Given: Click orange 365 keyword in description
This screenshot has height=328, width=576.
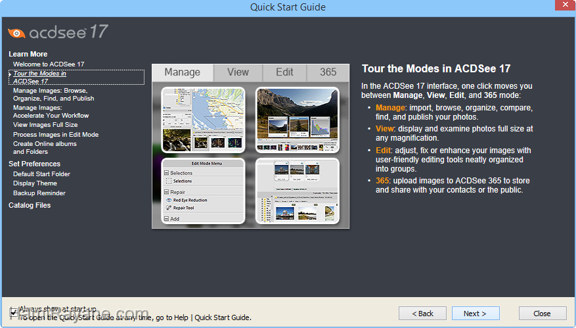Looking at the screenshot, I should pyautogui.click(x=382, y=181).
